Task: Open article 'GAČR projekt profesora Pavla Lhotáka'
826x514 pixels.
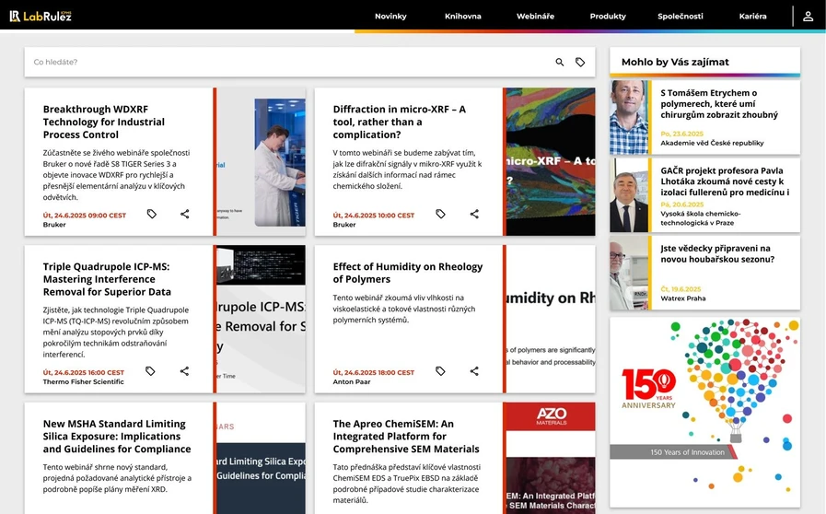Action: (x=725, y=181)
